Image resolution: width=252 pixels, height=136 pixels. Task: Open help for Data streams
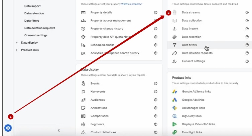(247, 12)
